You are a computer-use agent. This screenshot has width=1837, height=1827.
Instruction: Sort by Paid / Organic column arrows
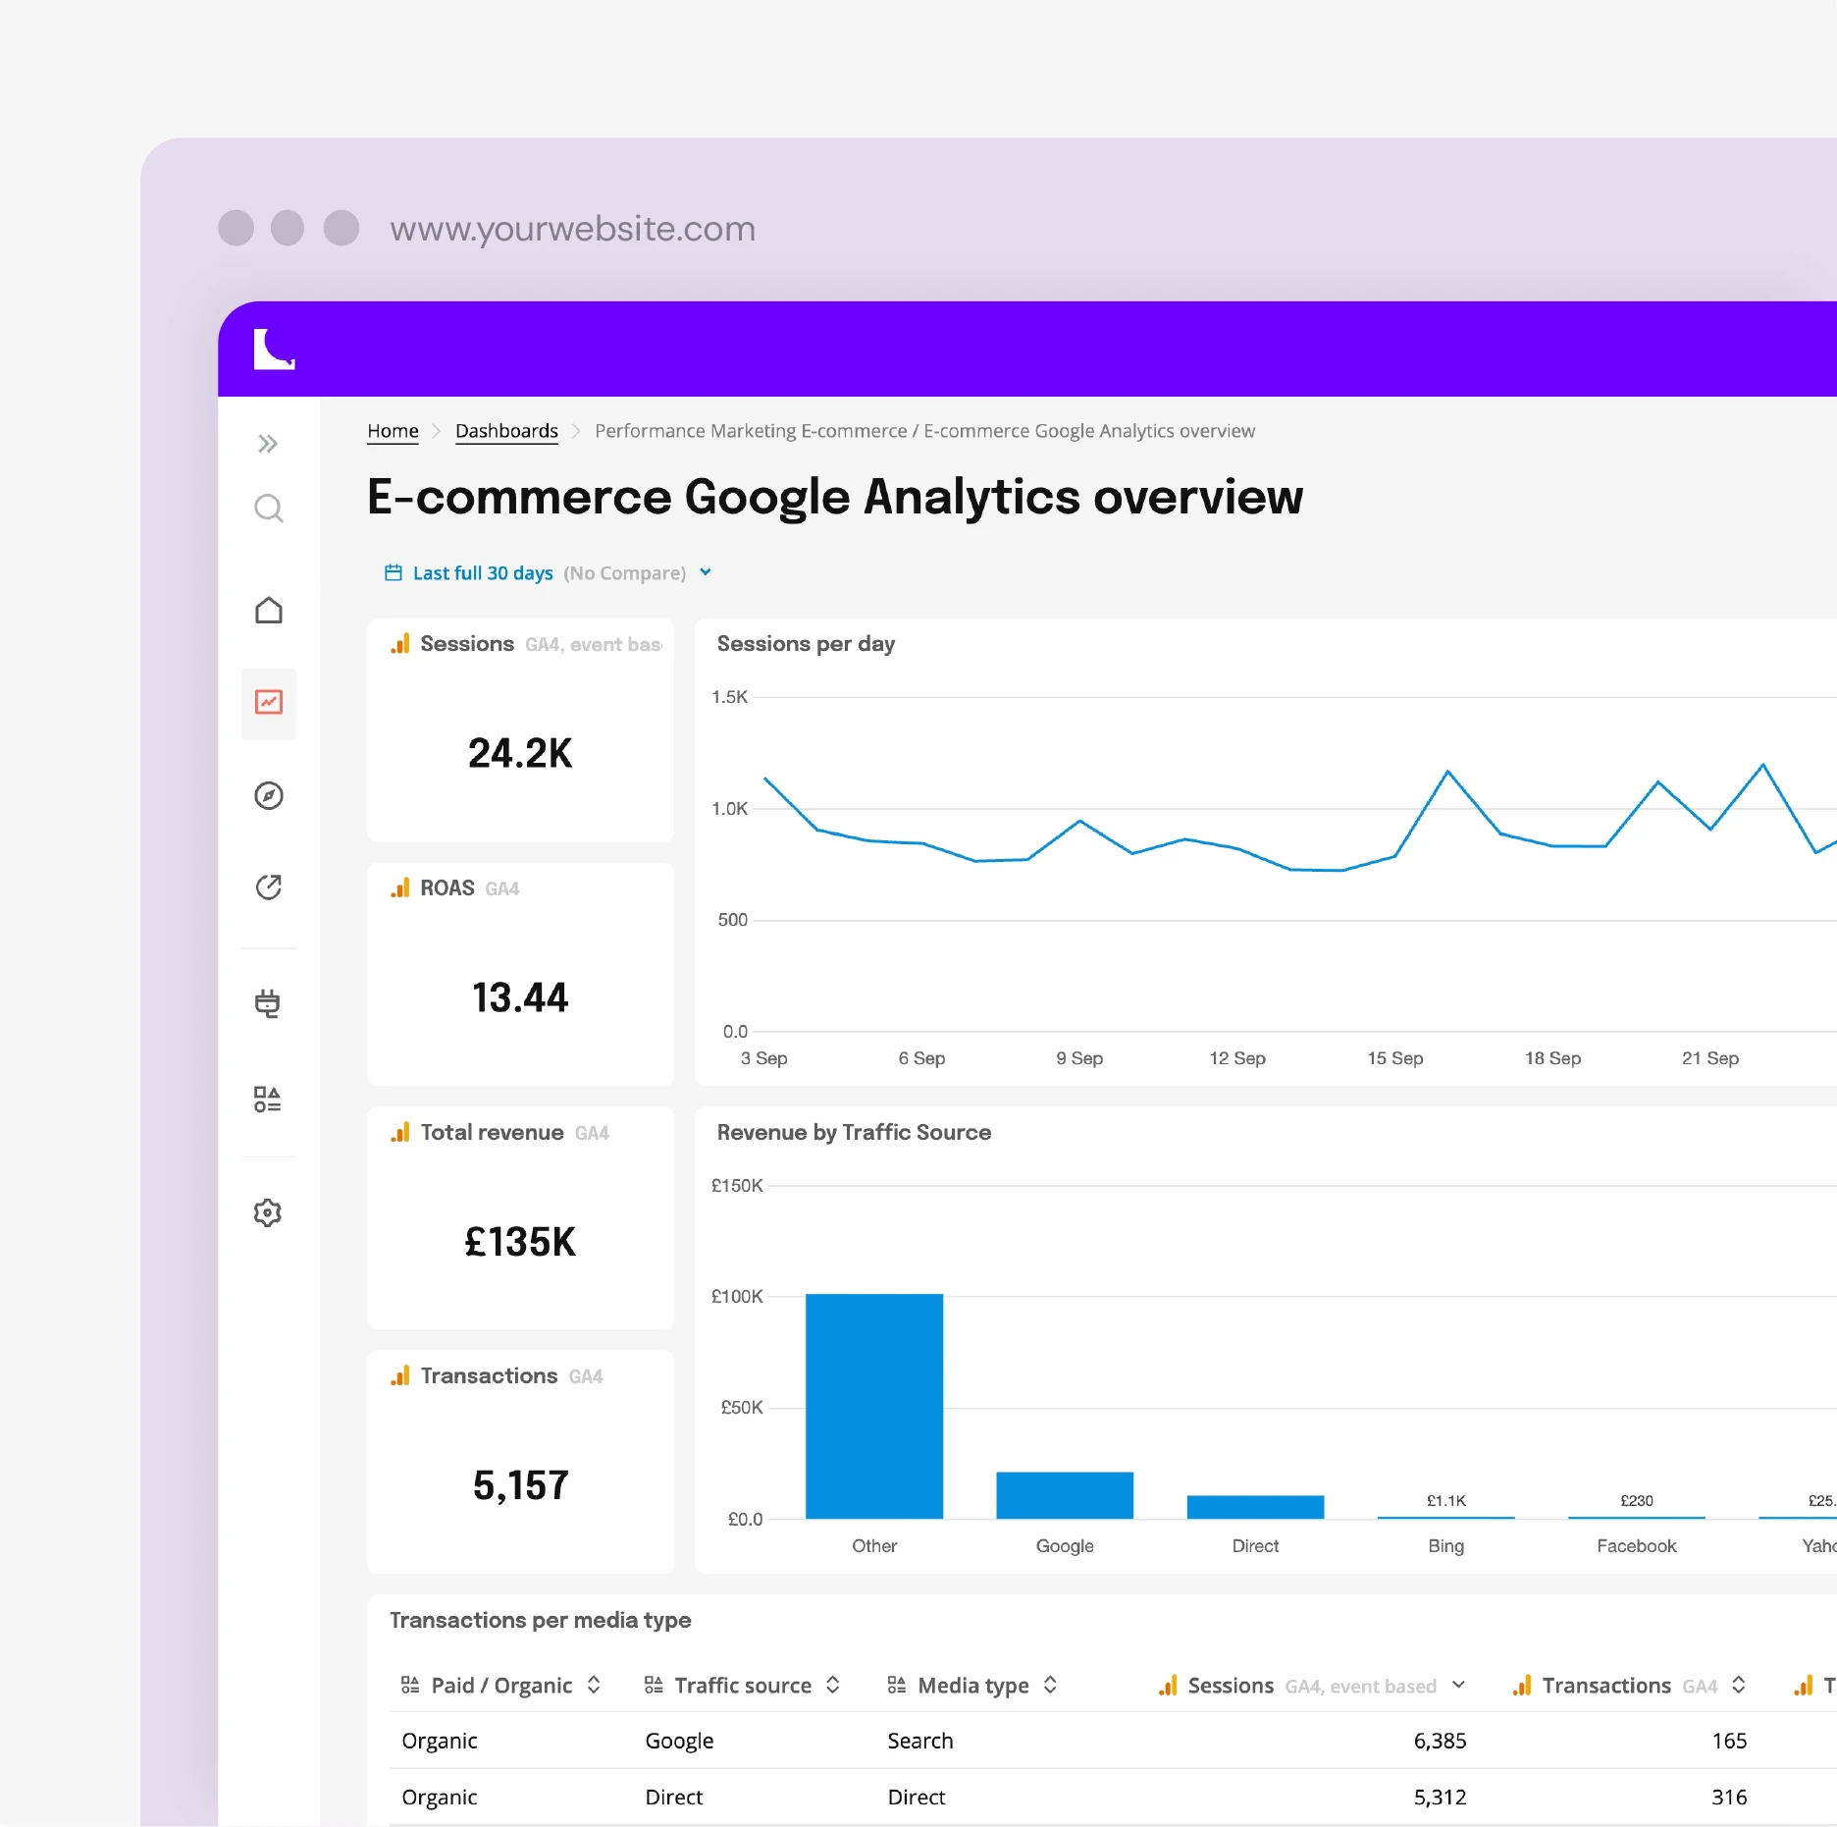594,1685
